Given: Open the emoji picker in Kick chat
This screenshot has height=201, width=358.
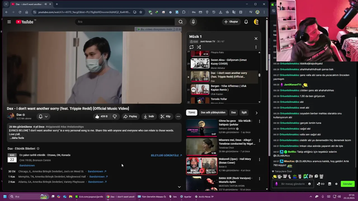Looking at the screenshot, I should [309, 184].
